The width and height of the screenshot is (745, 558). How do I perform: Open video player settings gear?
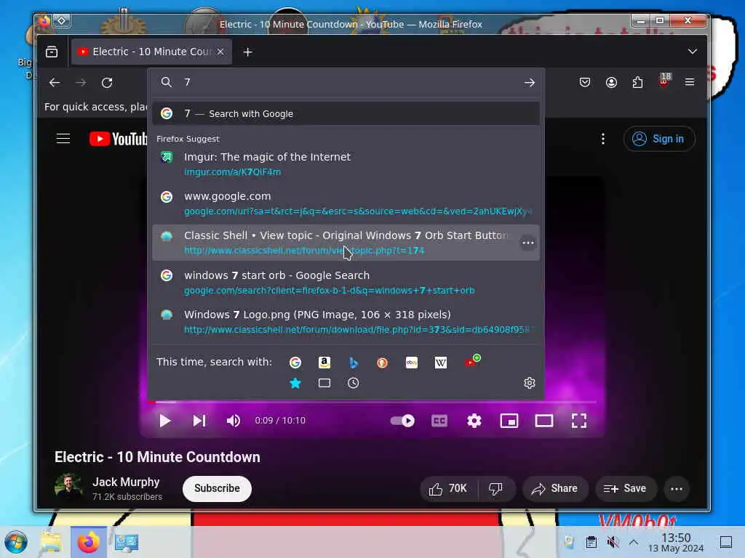pyautogui.click(x=474, y=421)
